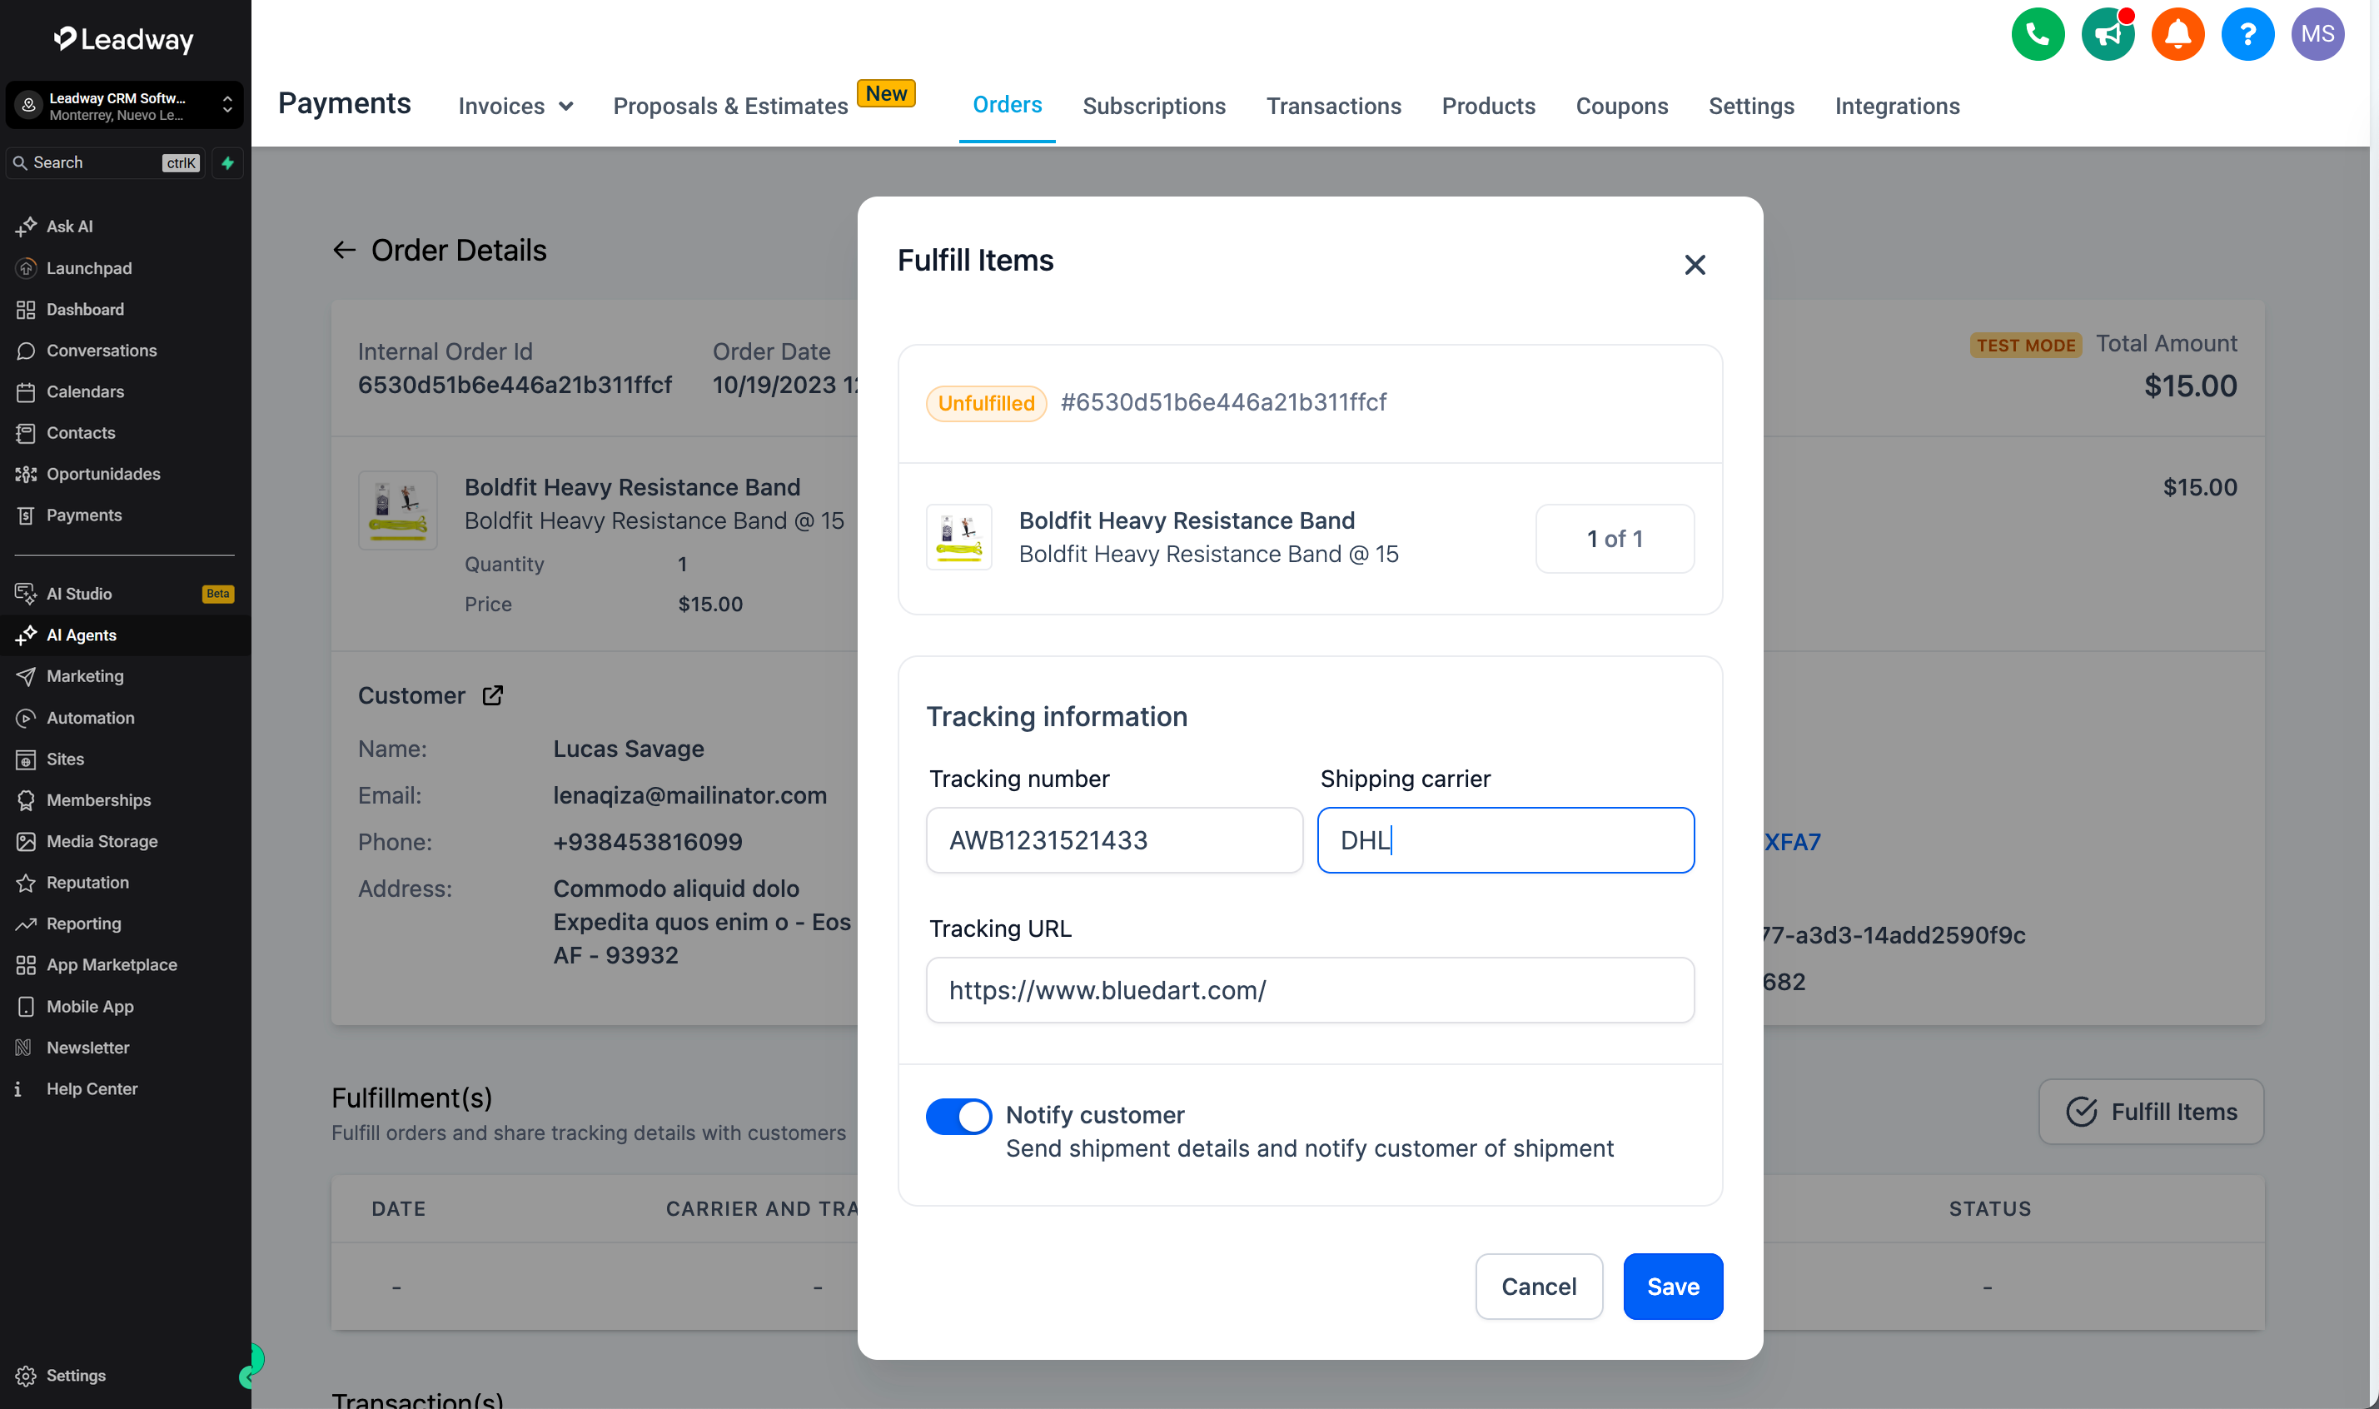This screenshot has height=1409, width=2379.
Task: Click the Unfulfilled status badge
Action: (x=985, y=404)
